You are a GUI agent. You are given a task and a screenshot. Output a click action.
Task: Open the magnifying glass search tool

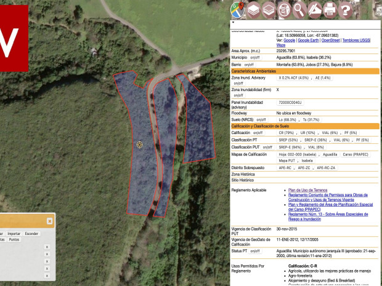pos(299,9)
